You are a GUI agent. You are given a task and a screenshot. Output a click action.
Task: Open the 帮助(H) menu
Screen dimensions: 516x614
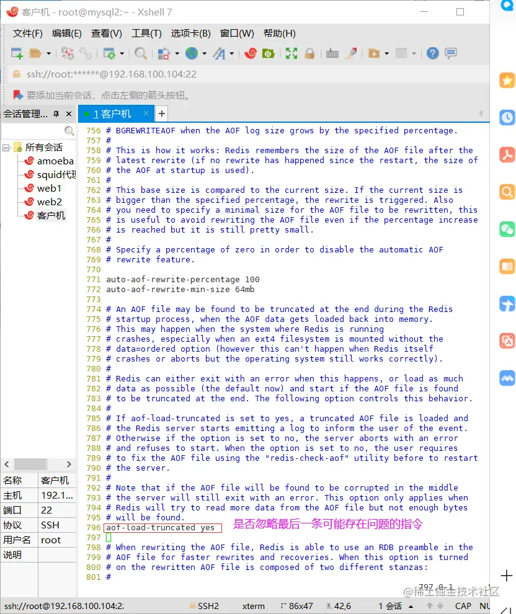[280, 33]
